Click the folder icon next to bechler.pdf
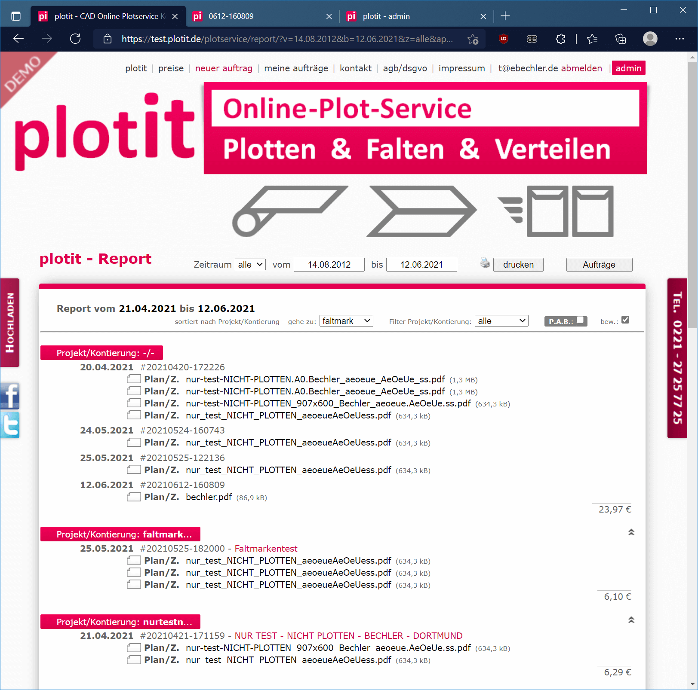Viewport: 698px width, 690px height. pyautogui.click(x=134, y=497)
